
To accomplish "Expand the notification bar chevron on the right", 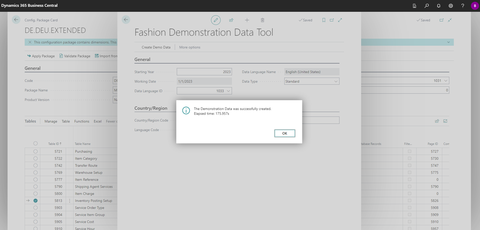I will tap(449, 42).
